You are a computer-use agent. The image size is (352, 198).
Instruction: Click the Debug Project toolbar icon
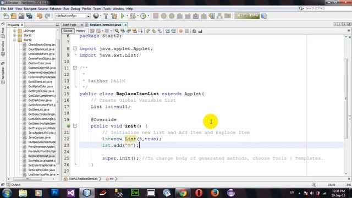click(133, 16)
